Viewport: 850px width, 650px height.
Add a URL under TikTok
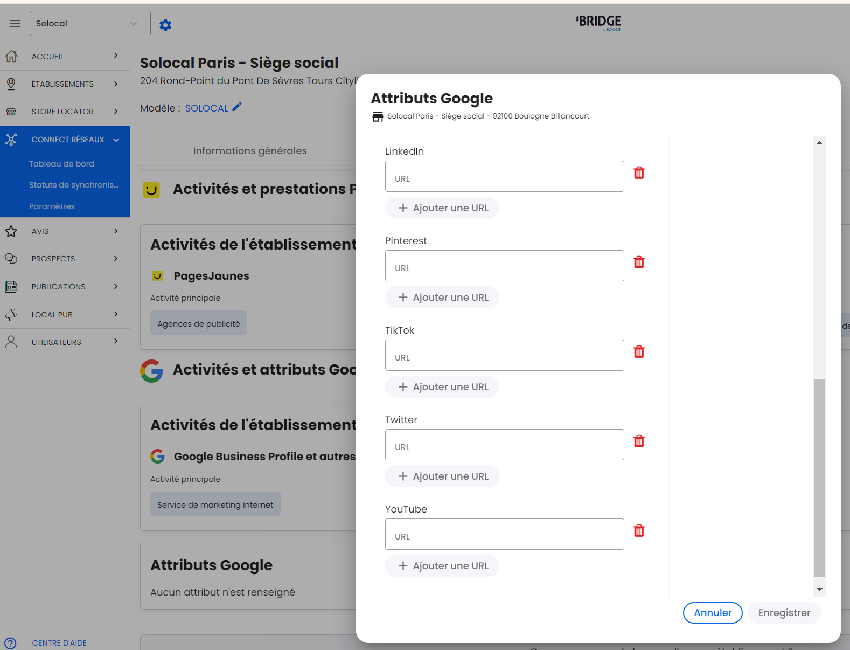click(x=442, y=387)
